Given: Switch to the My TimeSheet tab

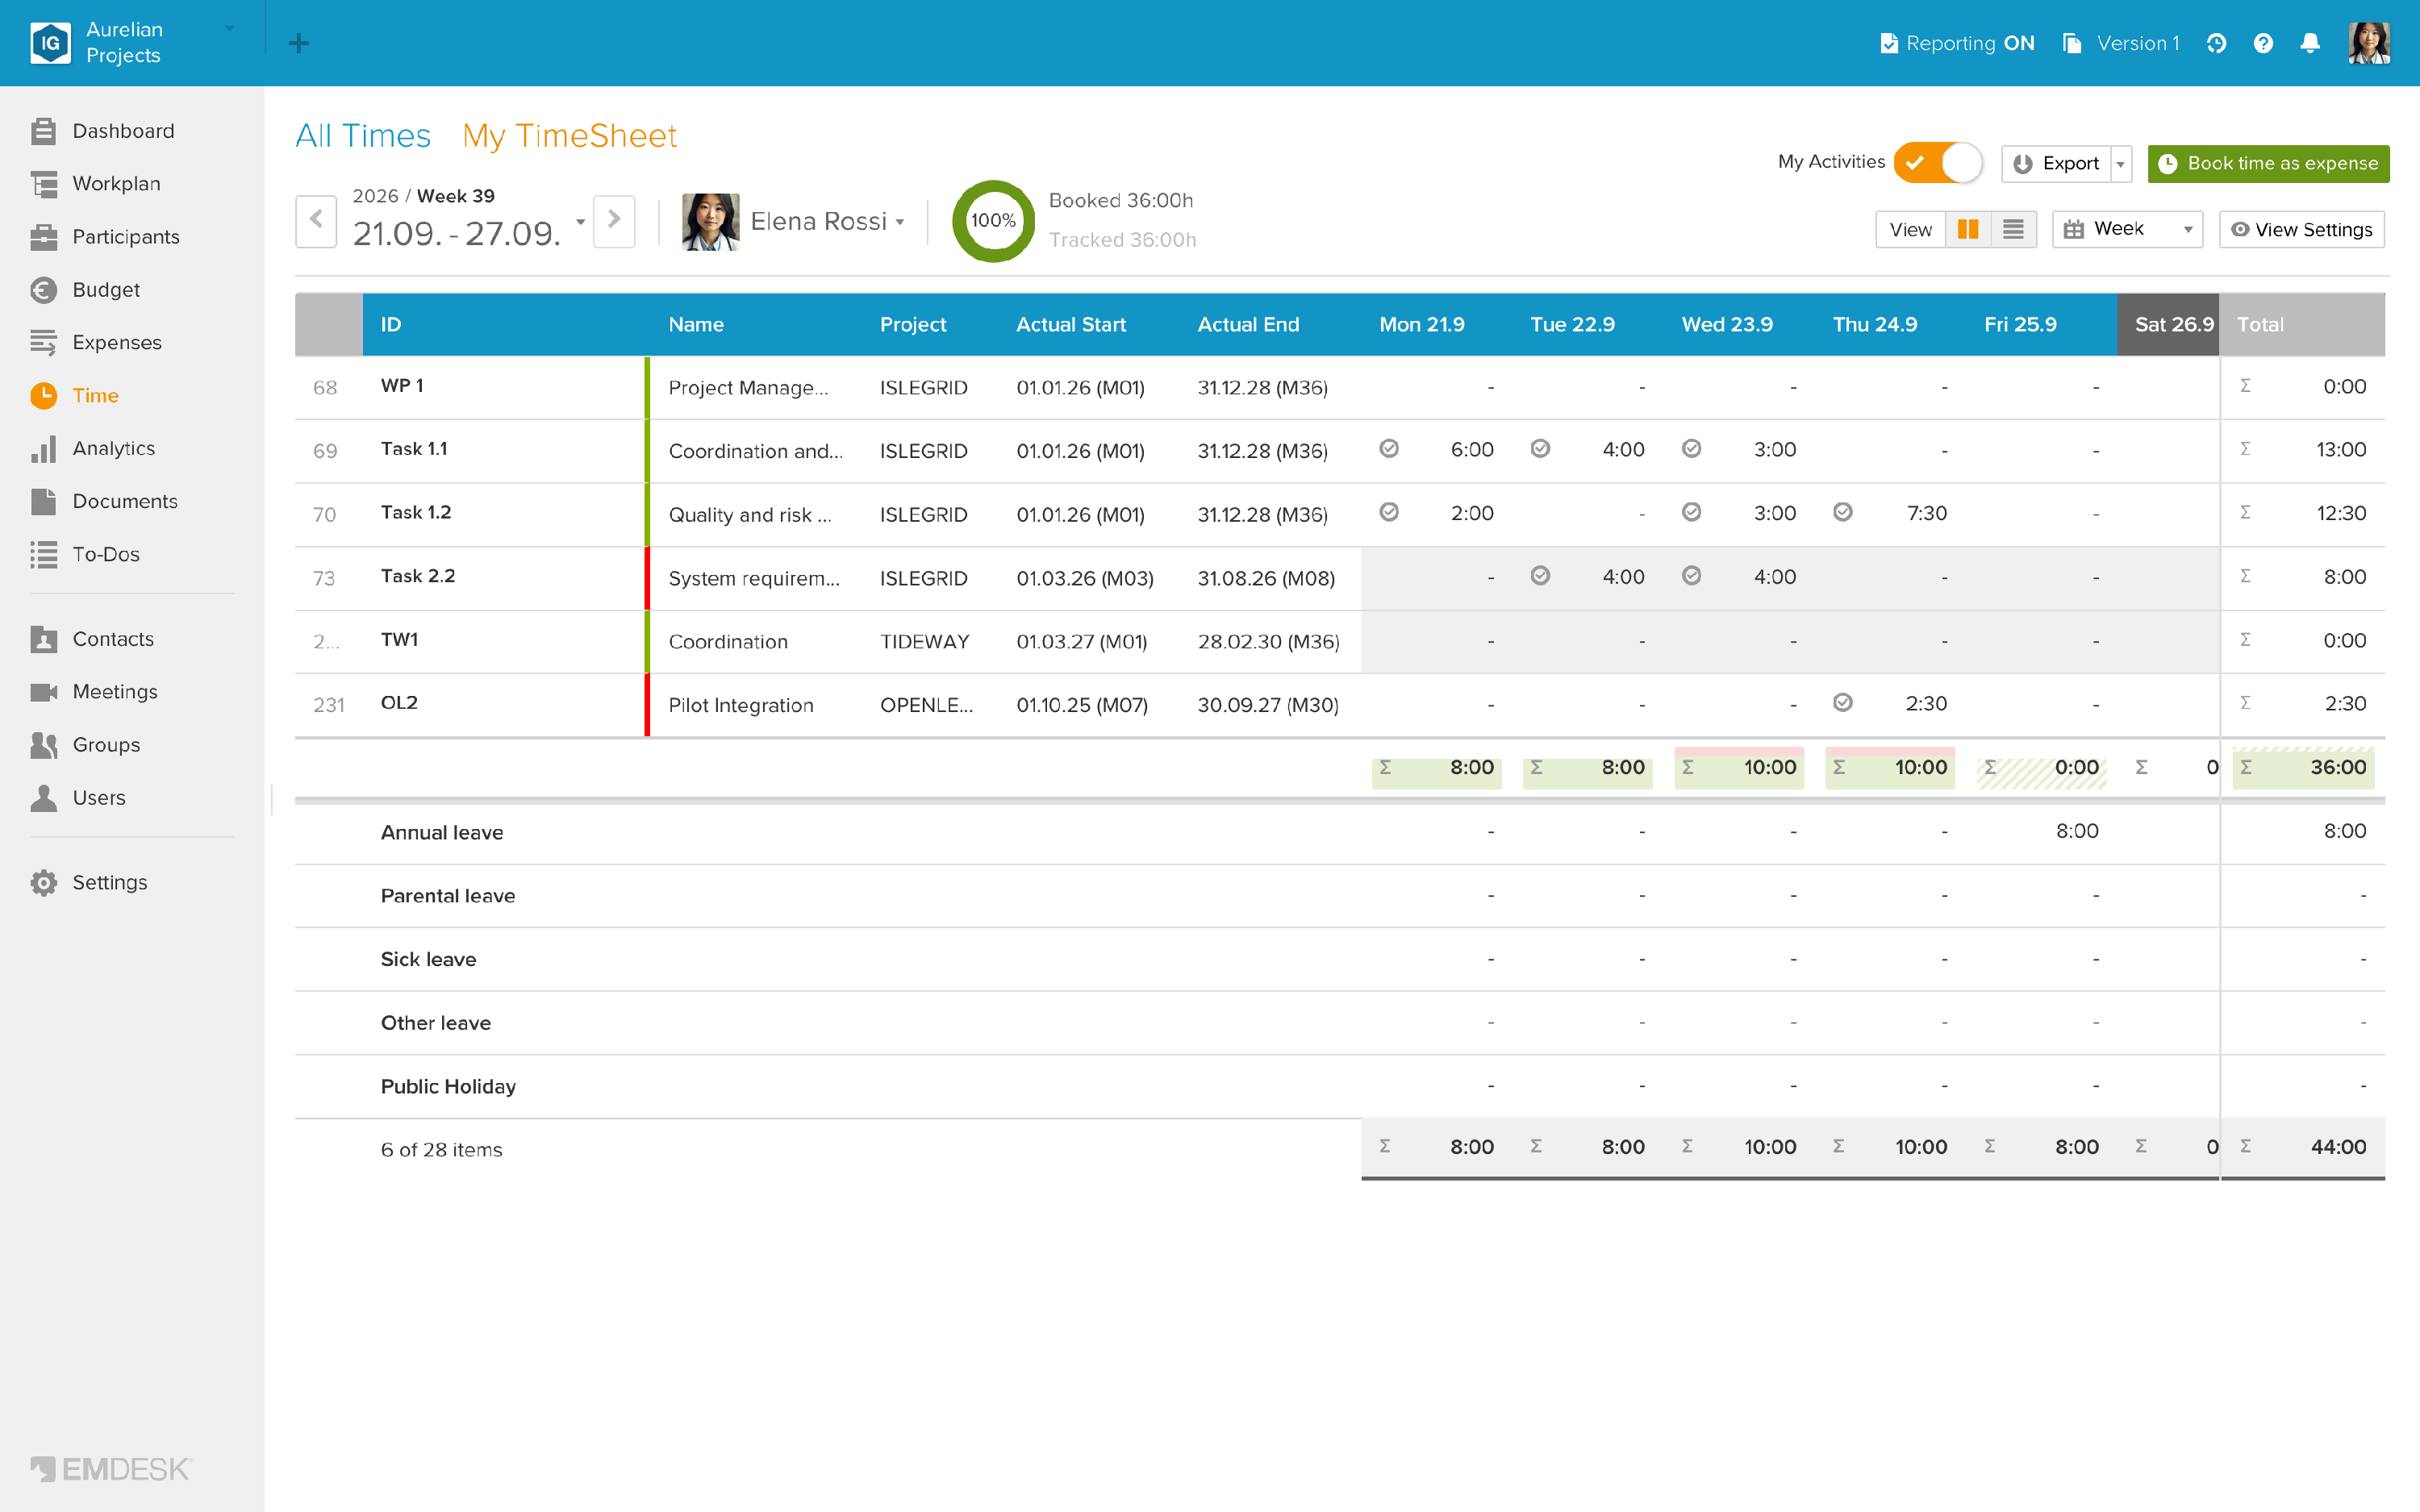Looking at the screenshot, I should 570,136.
